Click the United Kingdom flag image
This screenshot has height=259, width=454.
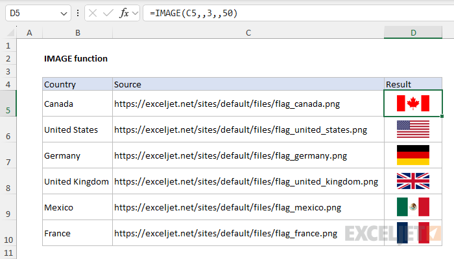pyautogui.click(x=413, y=181)
